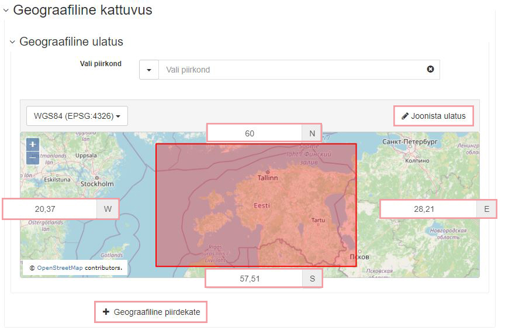Zoom out on the map

(x=33, y=158)
